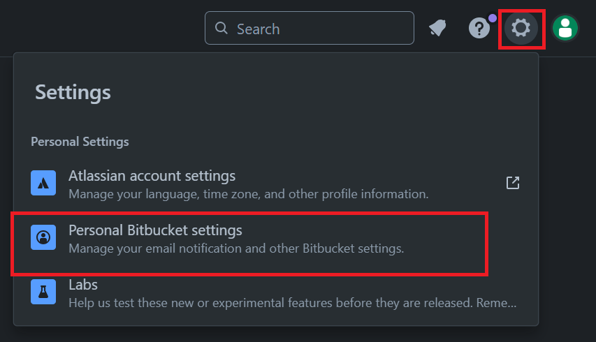Click the notifications bell icon
596x342 pixels.
point(438,29)
